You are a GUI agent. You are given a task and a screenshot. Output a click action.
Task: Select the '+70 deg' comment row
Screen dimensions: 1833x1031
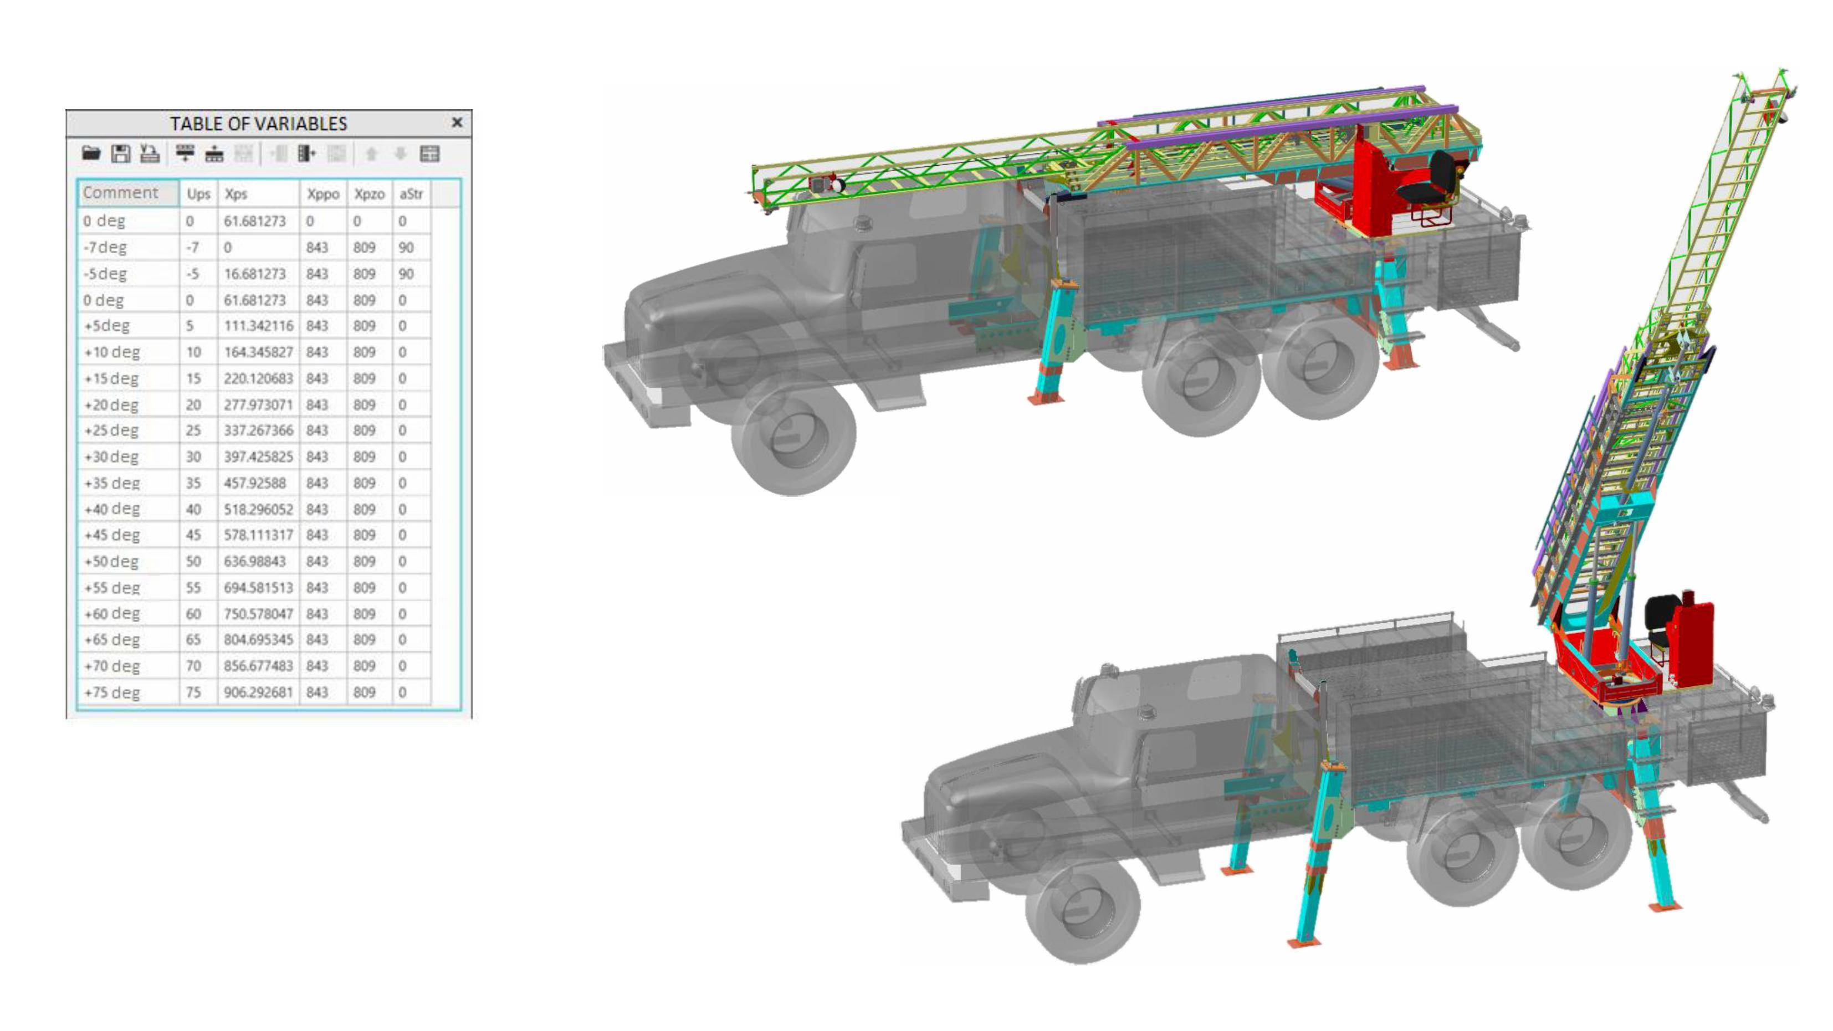pyautogui.click(x=128, y=666)
